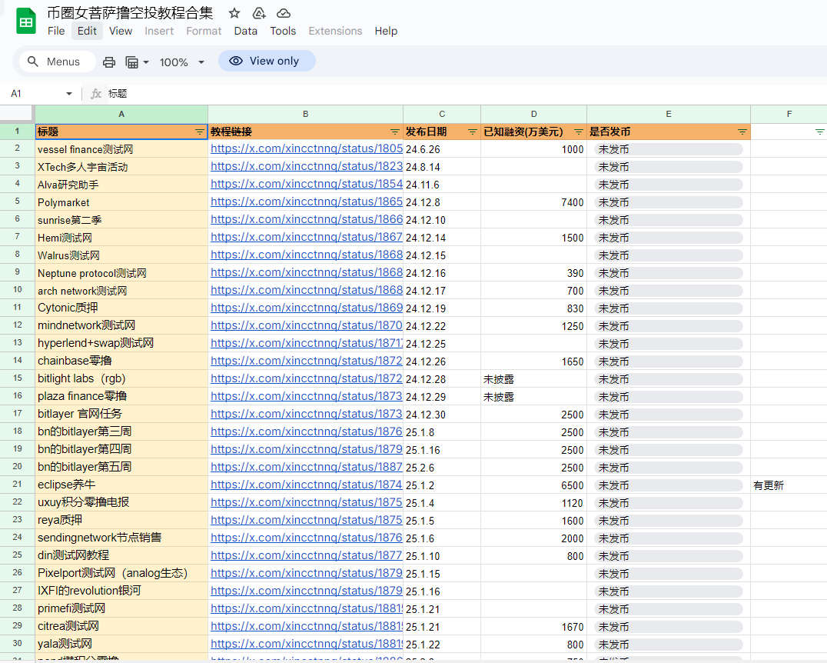Print the spreadsheet
The height and width of the screenshot is (663, 827).
tap(109, 62)
